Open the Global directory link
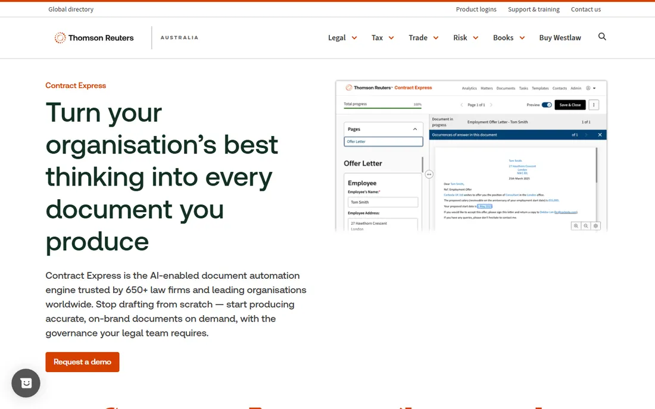Screen dimensions: 655x409 [71, 9]
